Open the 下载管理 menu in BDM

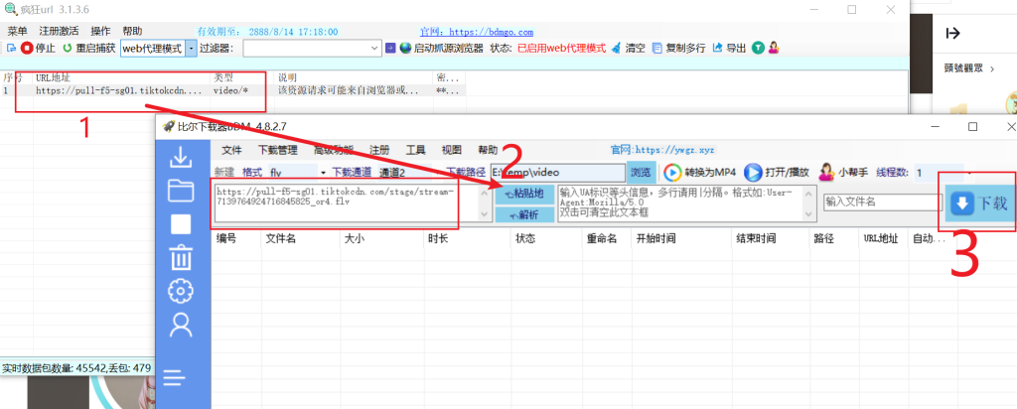click(278, 150)
